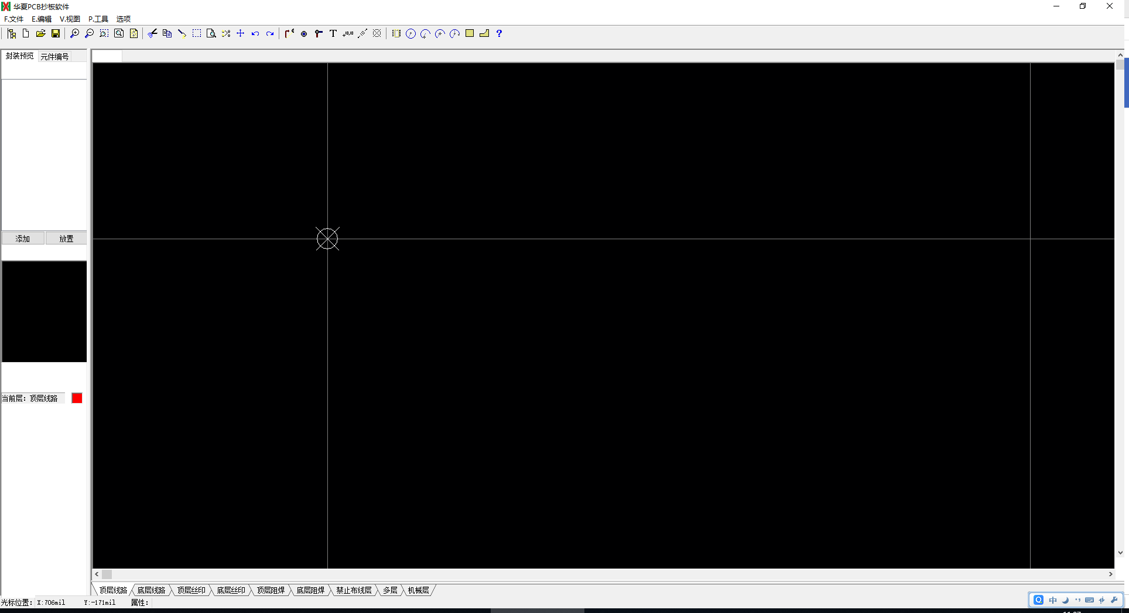Screen dimensions: 1129x613
Task: Select the measure distance tool icon
Action: click(362, 33)
